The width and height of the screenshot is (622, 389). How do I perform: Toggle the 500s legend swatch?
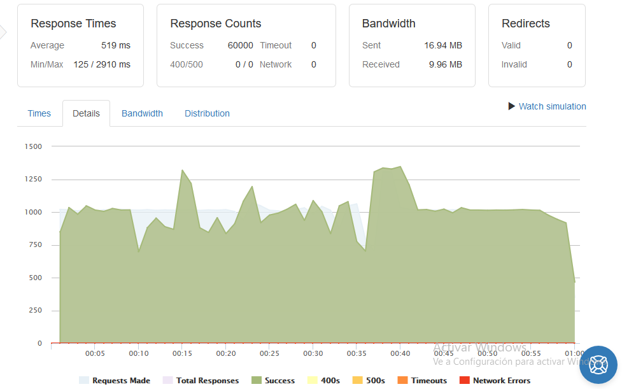357,380
